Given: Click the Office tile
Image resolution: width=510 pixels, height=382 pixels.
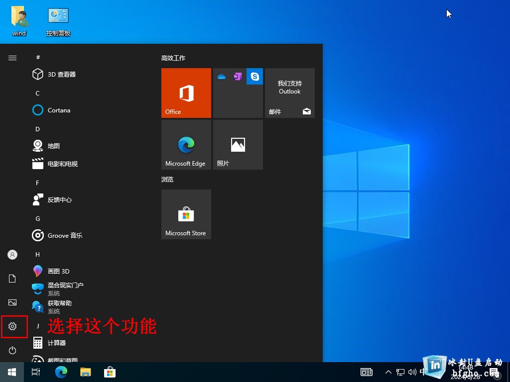Looking at the screenshot, I should click(x=186, y=93).
